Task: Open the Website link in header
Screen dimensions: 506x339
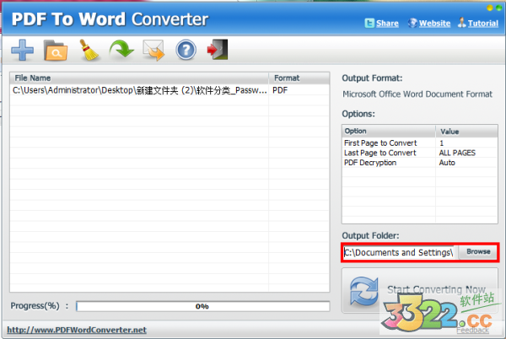Action: tap(434, 24)
